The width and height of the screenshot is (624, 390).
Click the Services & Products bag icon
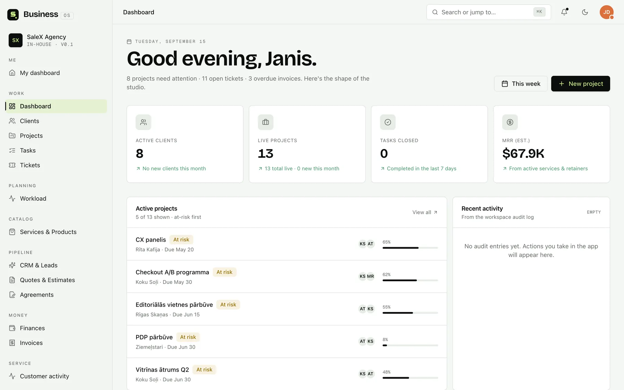12,232
